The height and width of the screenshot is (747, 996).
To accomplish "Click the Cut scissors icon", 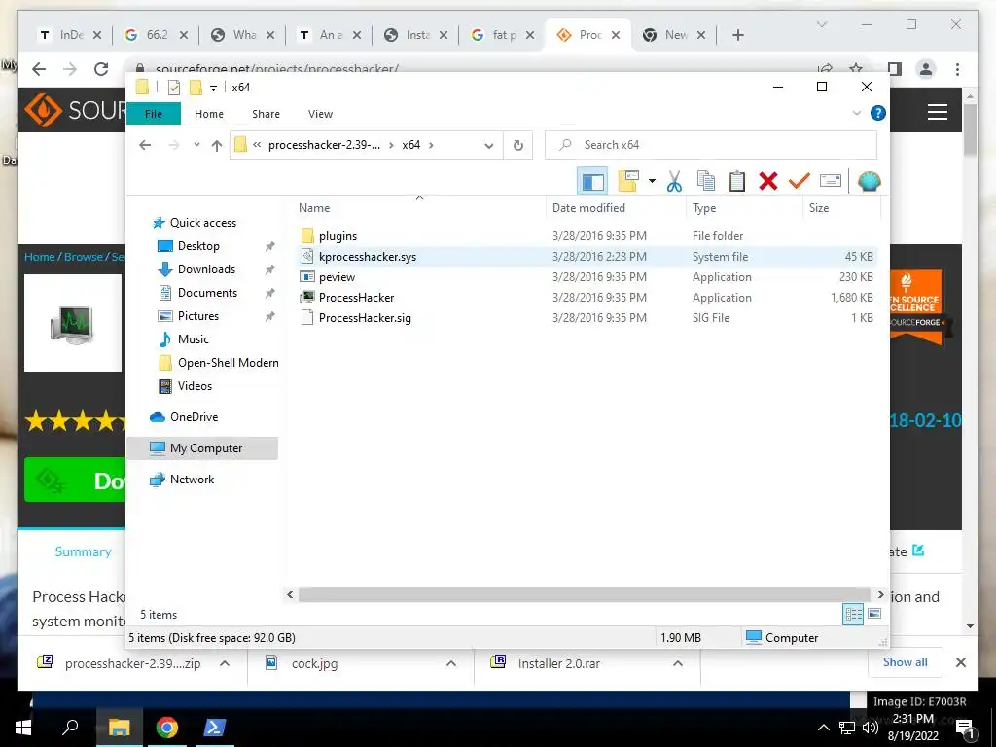I will (674, 181).
